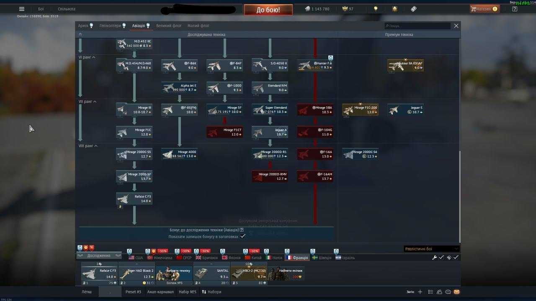Open the contacts icon in bottom-right bar
Image resolution: width=536 pixels, height=301 pixels.
click(440, 292)
